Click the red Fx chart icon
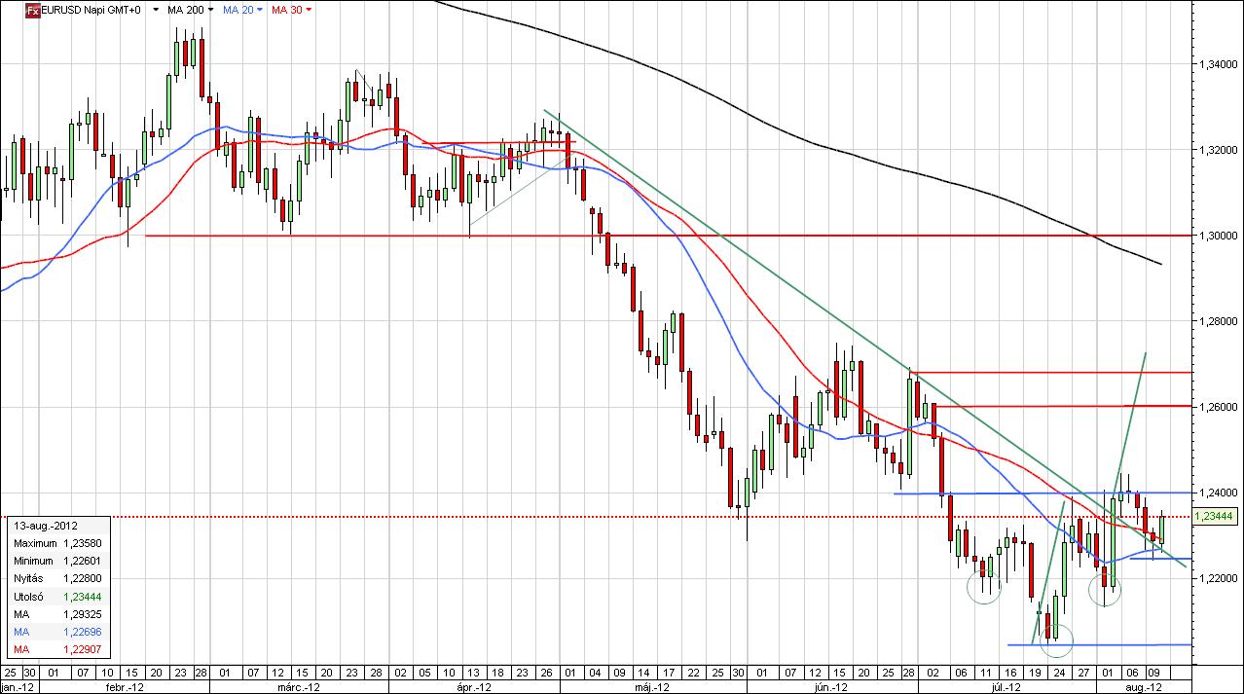This screenshot has height=694, width=1244. 33,10
